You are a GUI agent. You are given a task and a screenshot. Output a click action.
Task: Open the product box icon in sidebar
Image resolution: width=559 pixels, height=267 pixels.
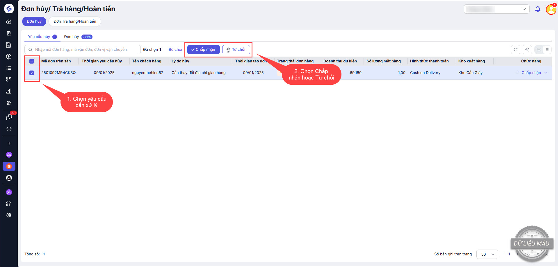click(9, 57)
